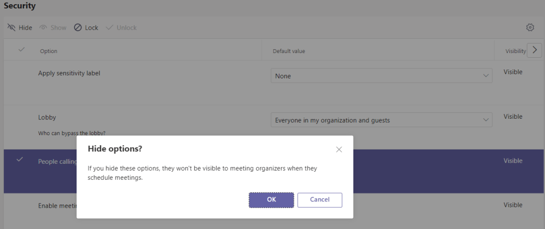Click the Unlock checkmark toolbar button
Screen dimensions: 545x229
coord(121,28)
